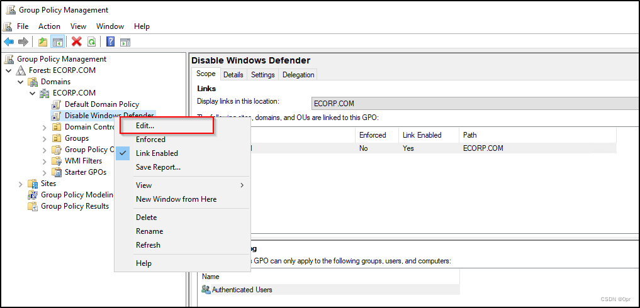Click the Default Domain Policy GPO link icon
The height and width of the screenshot is (308, 640).
[x=57, y=104]
